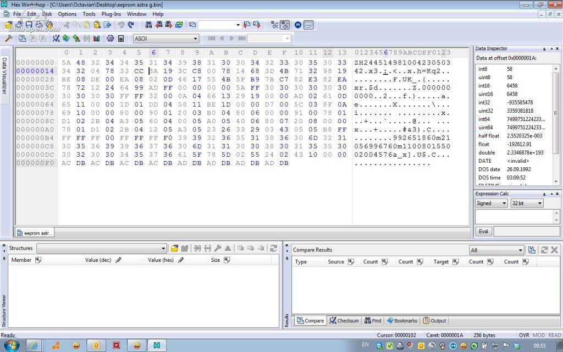Select Motorola byte order icon
This screenshot has height=352, width=563.
coord(298,25)
